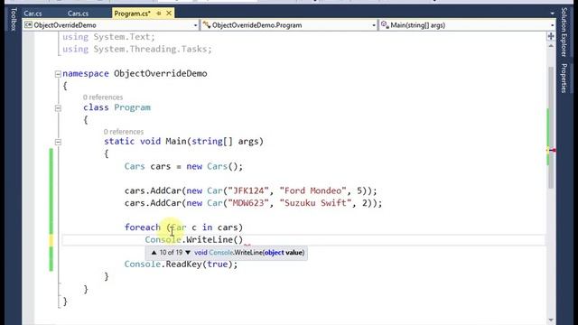Viewport: 578px width, 325px height.
Task: Click the "Cars cars = new Cars();" line
Action: point(183,166)
